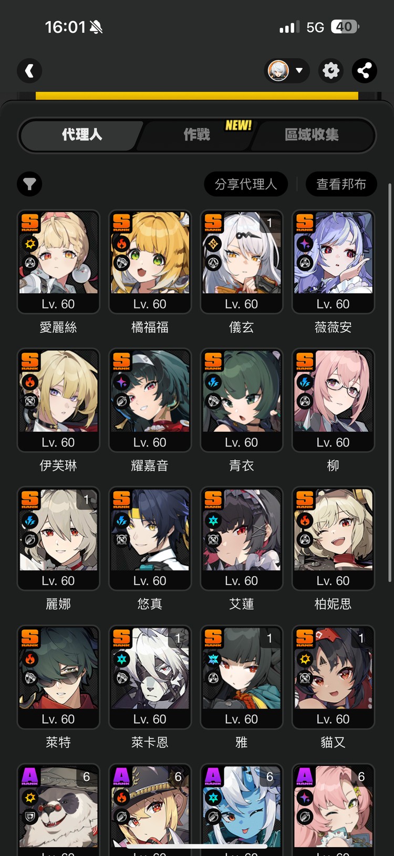Open the settings gear icon
Image resolution: width=394 pixels, height=856 pixels.
tap(331, 71)
